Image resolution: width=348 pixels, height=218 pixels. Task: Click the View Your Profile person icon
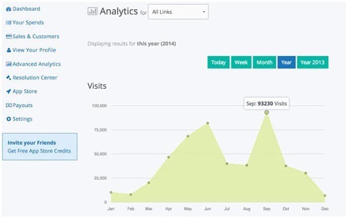click(9, 50)
